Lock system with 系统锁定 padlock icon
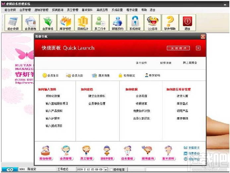230x173 pixels. pos(135,23)
